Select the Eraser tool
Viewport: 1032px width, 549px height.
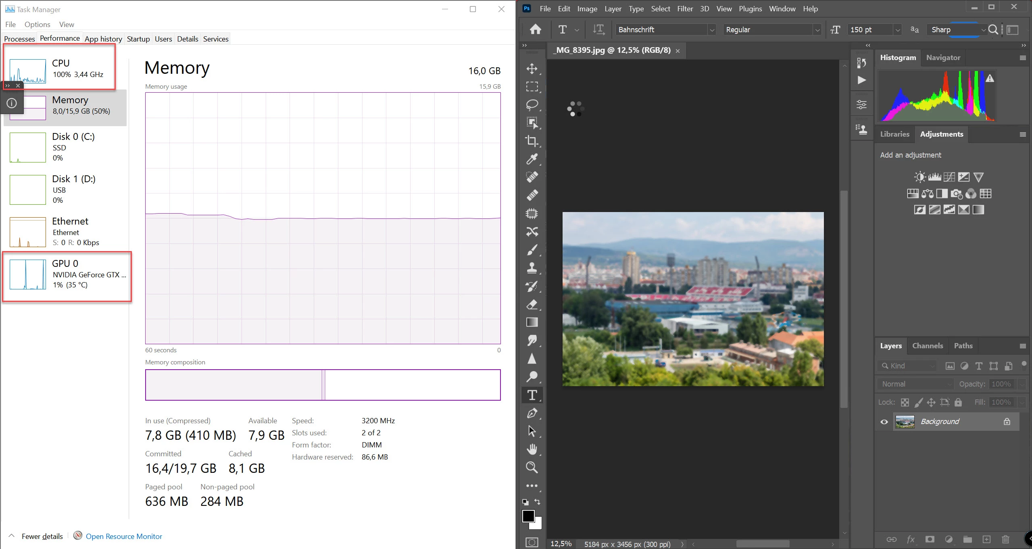click(x=532, y=304)
